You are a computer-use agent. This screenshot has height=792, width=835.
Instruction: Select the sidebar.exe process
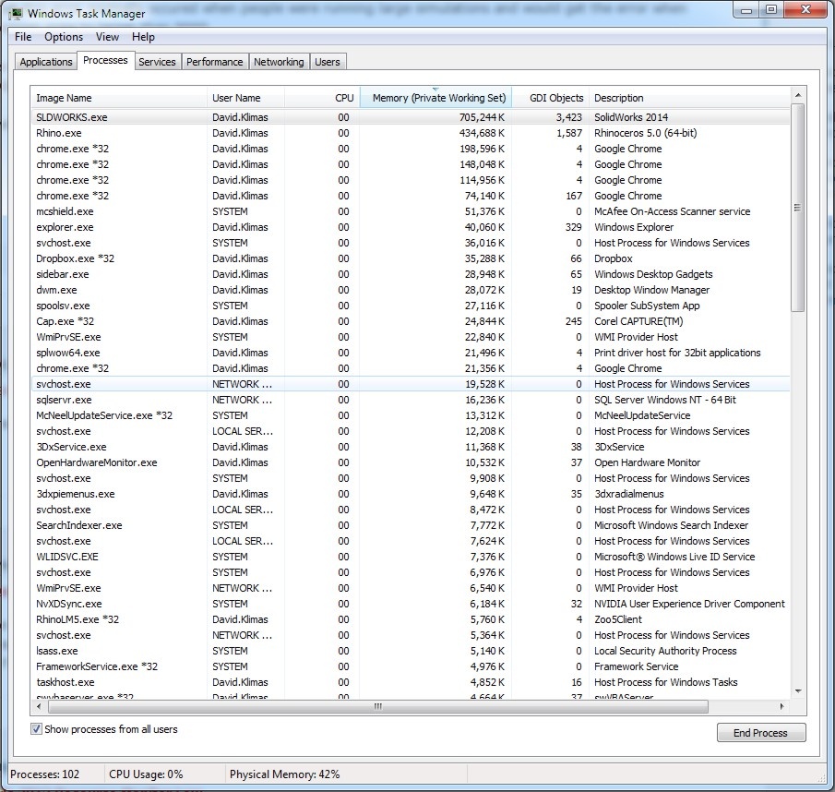tap(411, 274)
